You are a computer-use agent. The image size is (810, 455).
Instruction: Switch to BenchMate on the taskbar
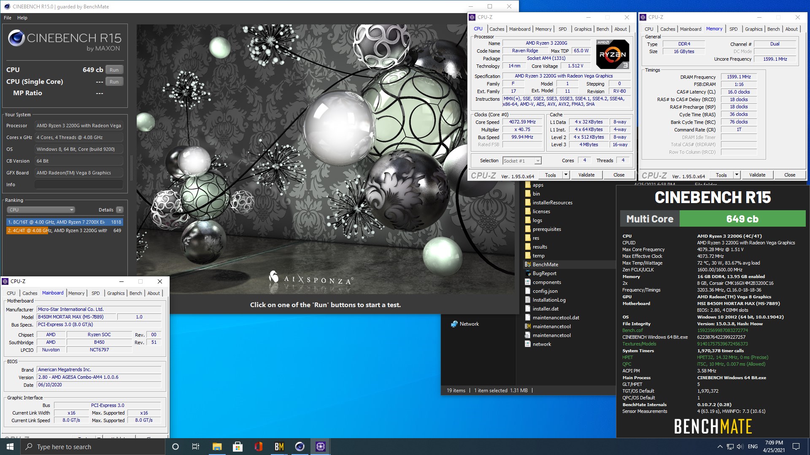click(x=279, y=447)
